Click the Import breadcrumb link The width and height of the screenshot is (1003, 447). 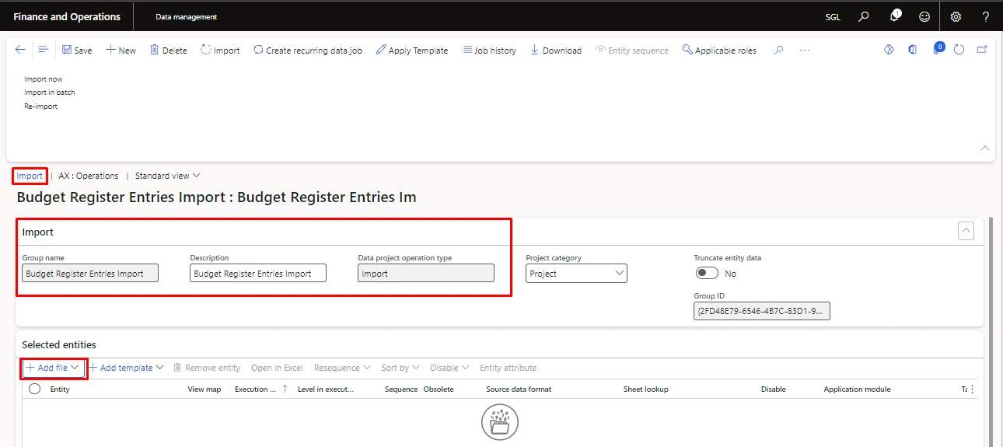[x=30, y=176]
